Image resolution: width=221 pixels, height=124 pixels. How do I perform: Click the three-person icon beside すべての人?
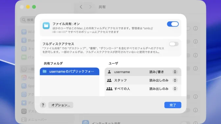[109, 89]
